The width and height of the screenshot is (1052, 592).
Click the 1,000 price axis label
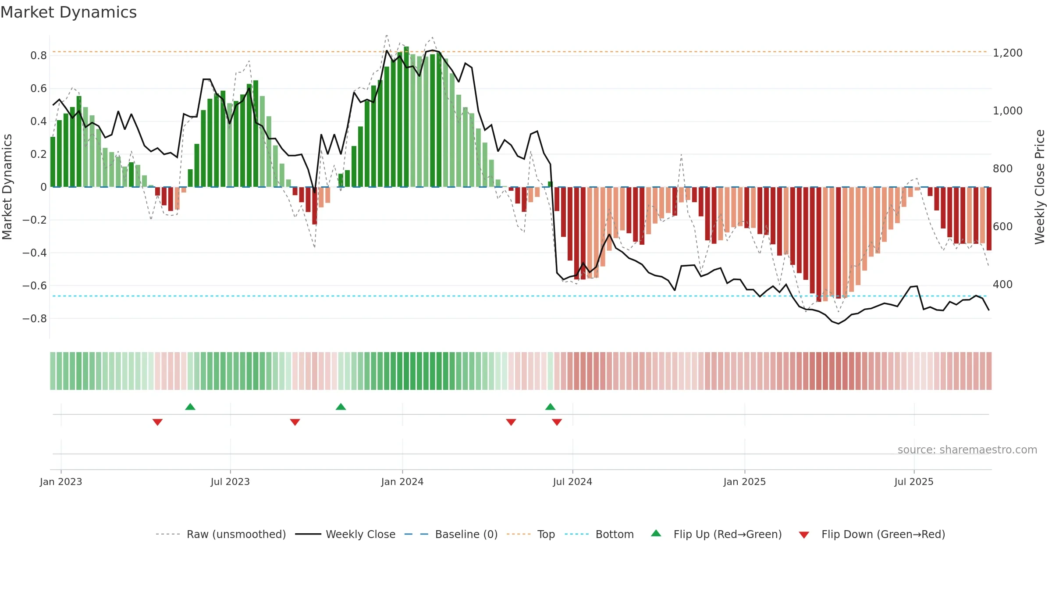pyautogui.click(x=1008, y=111)
